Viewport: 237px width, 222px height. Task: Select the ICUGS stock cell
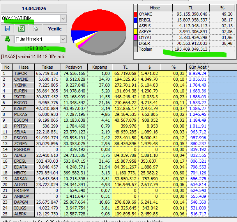pyautogui.click(x=23, y=208)
